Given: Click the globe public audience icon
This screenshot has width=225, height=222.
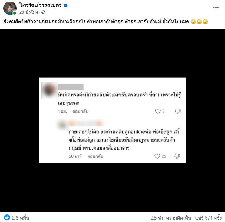Looking at the screenshot, I should (x=43, y=12).
